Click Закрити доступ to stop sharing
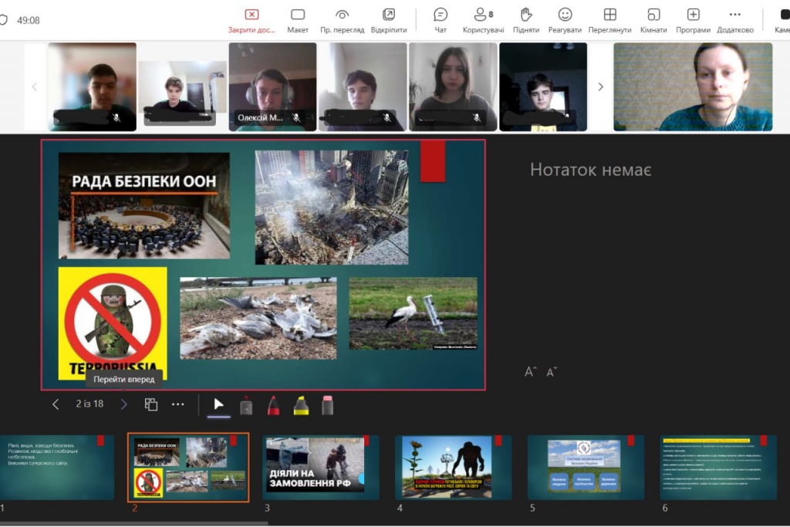 252,20
